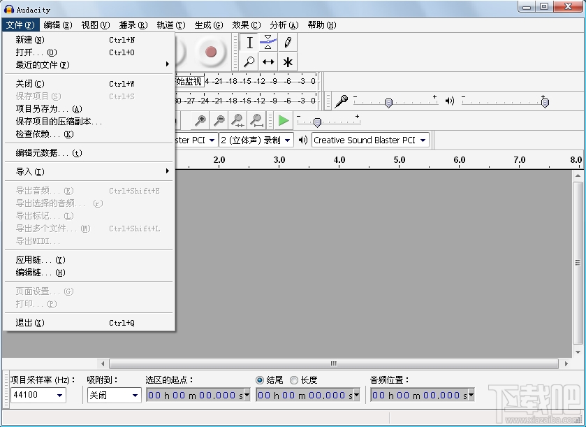Select the 结尾 radio button
This screenshot has width=586, height=427.
[260, 378]
